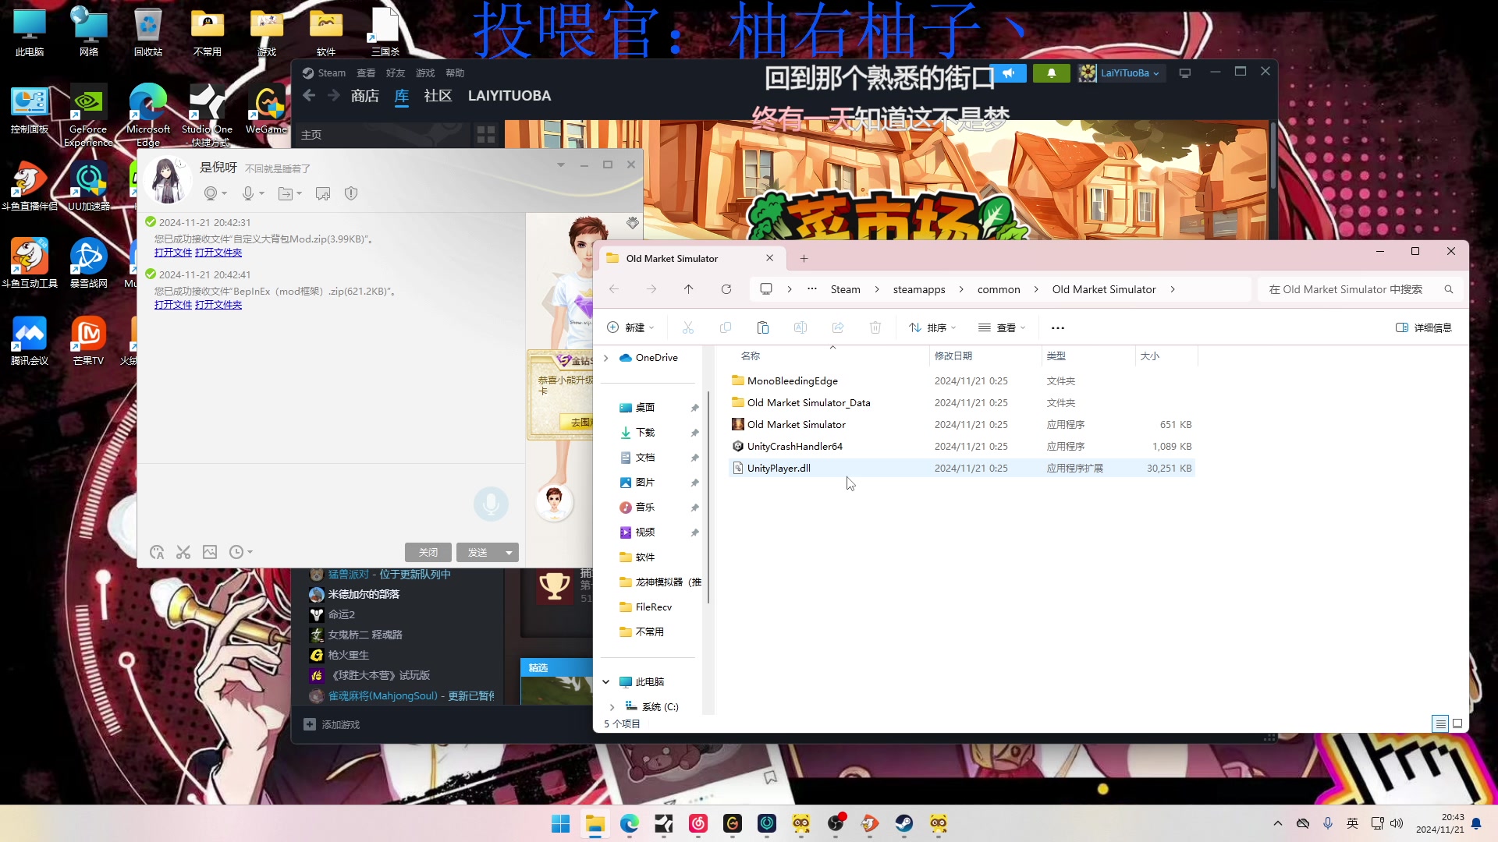1498x842 pixels.
Task: Click the Windows Start button
Action: [561, 823]
